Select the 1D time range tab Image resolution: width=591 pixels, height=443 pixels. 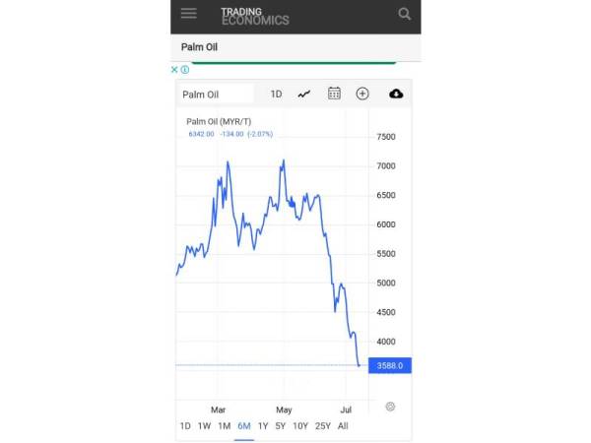[x=185, y=426]
